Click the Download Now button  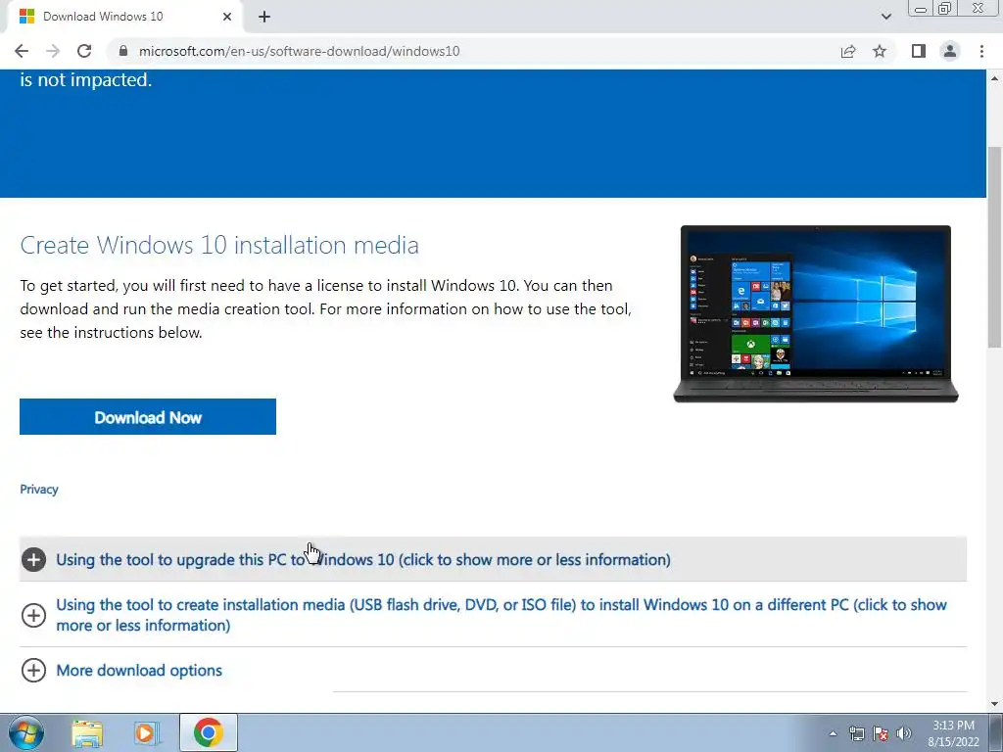click(148, 417)
